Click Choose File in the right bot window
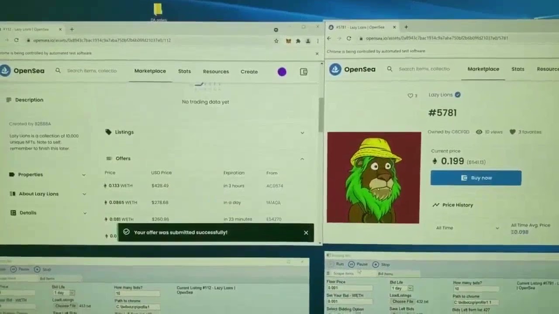Screen dimensions: 559x314 pos(402,301)
